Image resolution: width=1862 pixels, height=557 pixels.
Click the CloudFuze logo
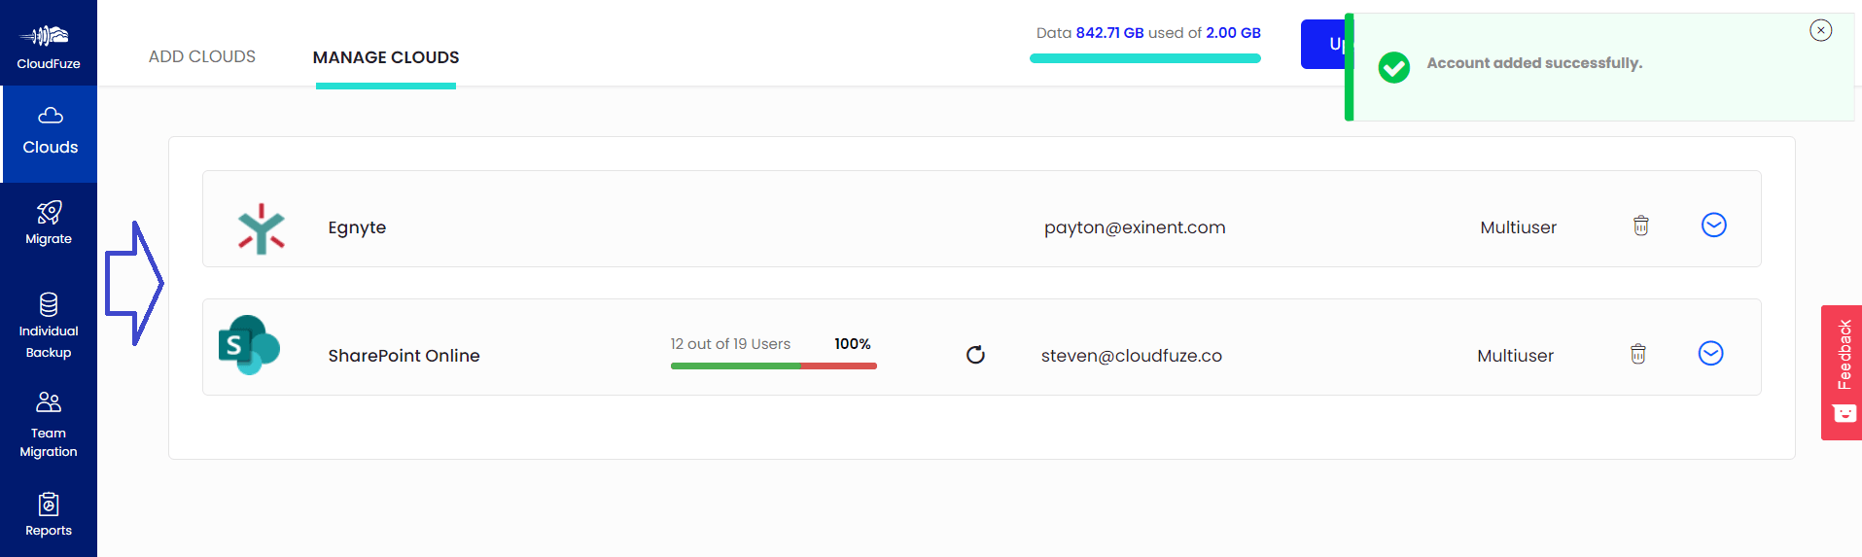pyautogui.click(x=49, y=45)
